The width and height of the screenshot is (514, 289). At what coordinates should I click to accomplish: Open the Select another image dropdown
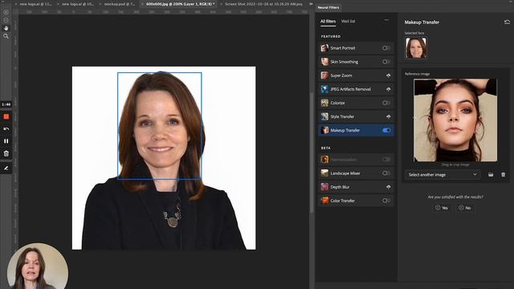[443, 175]
